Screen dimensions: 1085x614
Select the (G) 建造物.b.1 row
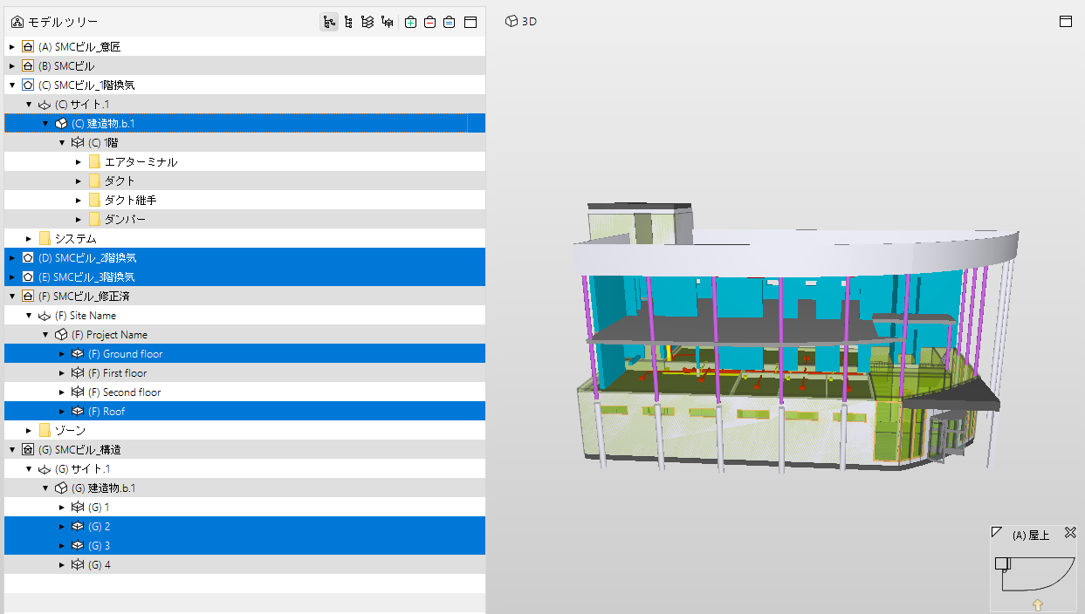[244, 488]
